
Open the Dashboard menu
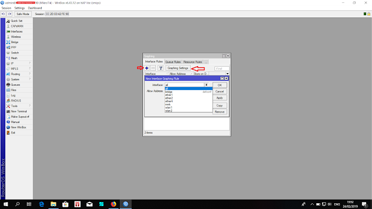pos(35,8)
